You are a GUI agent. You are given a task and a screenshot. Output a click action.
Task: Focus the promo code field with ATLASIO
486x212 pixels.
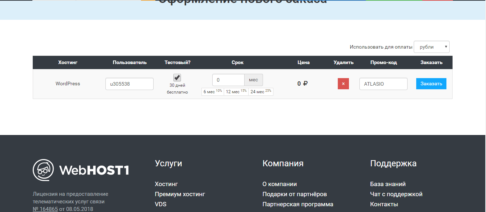pyautogui.click(x=383, y=84)
